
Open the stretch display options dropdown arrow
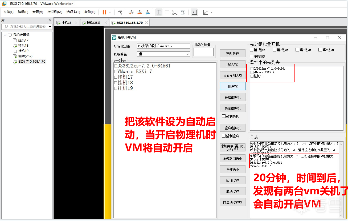pos(211,12)
